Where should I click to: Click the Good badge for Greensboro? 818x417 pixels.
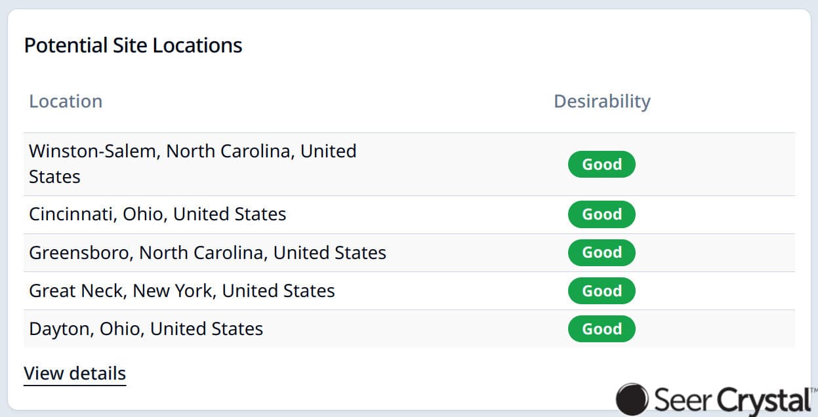602,252
